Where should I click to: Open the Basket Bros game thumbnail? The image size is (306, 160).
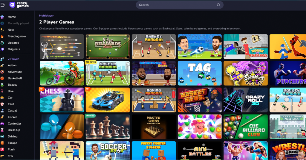point(200,100)
